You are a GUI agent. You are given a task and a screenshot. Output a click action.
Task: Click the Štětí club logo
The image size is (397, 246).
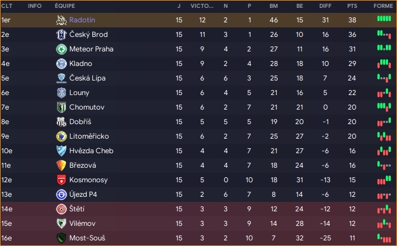coord(61,209)
